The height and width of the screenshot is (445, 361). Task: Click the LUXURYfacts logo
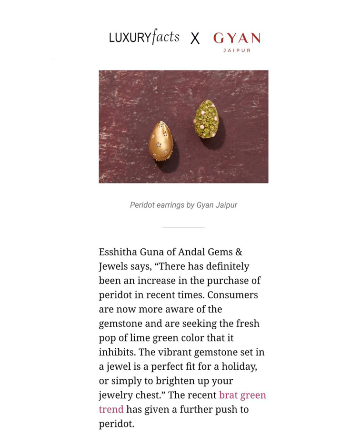click(x=144, y=37)
